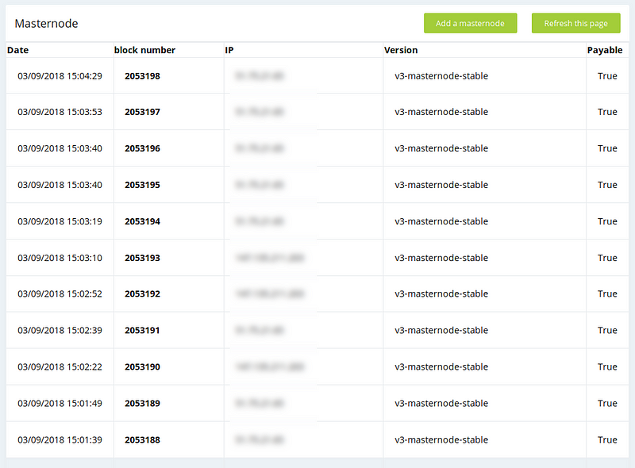Select the Version column header
This screenshot has height=468, width=635.
pyautogui.click(x=401, y=50)
